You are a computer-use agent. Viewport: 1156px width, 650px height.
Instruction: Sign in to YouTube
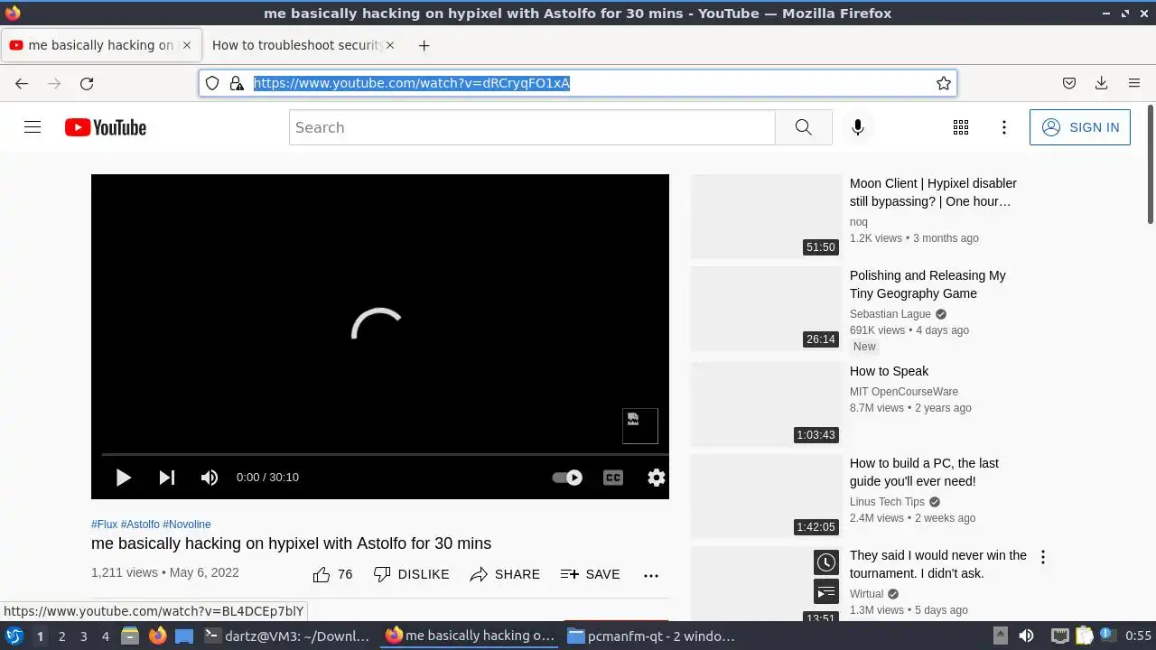(x=1080, y=127)
